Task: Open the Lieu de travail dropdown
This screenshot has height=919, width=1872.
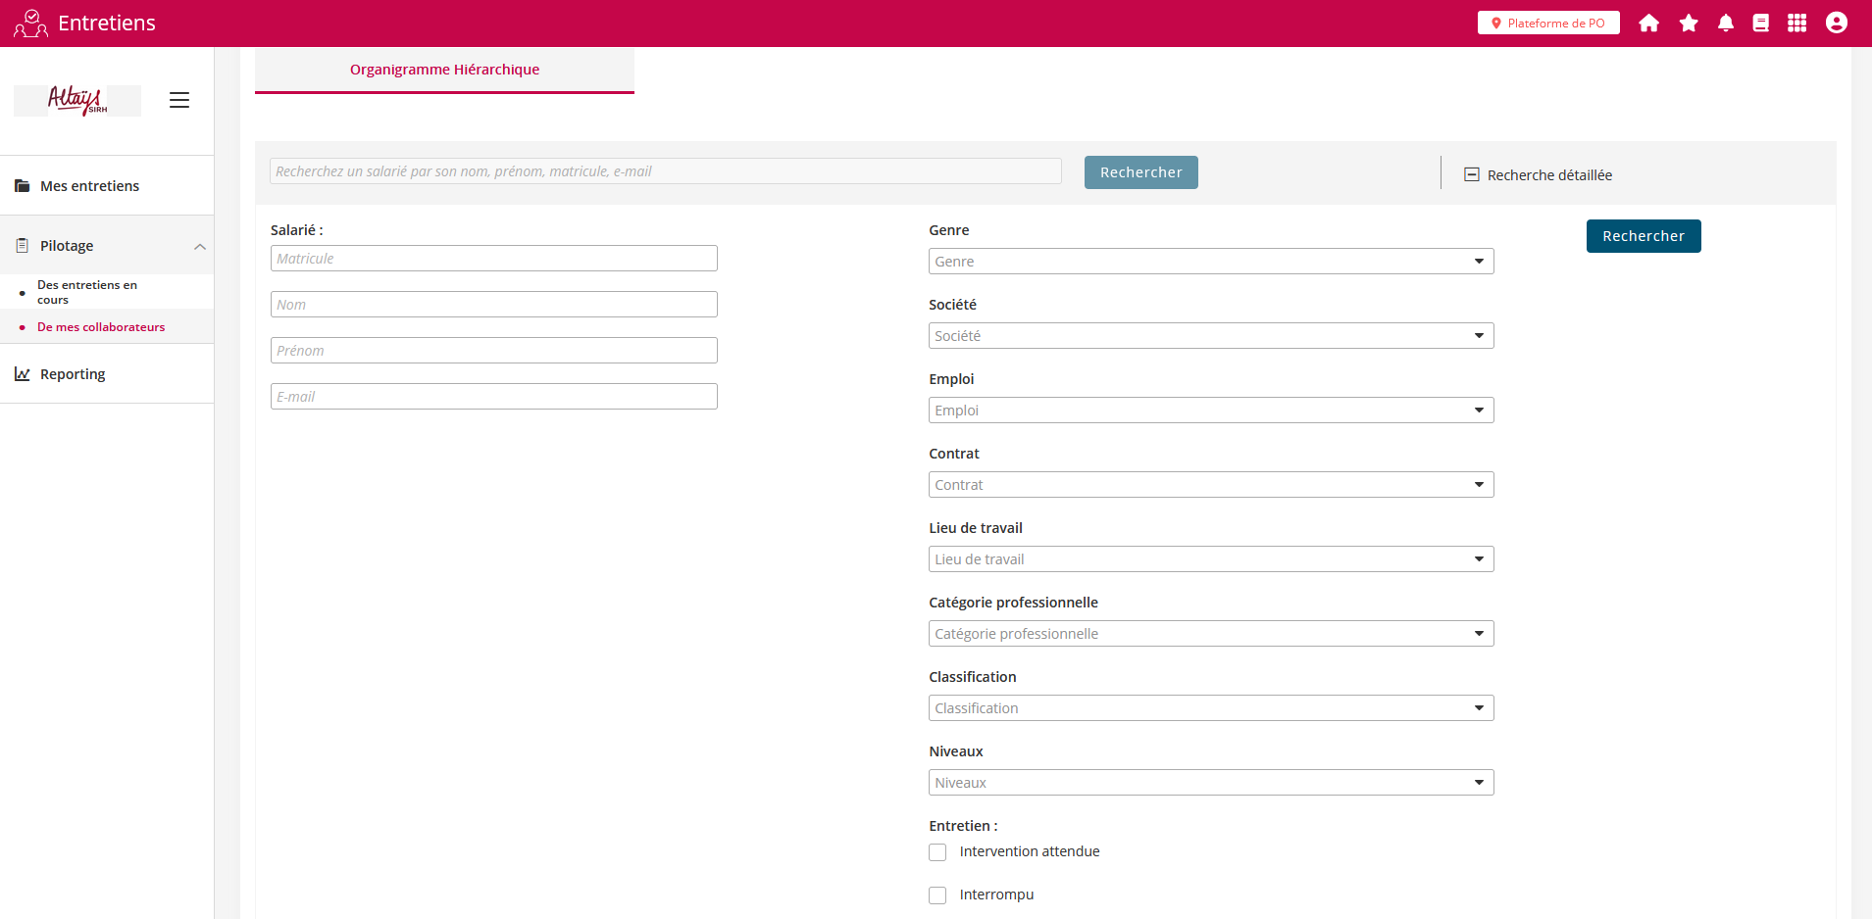Action: click(x=1210, y=559)
